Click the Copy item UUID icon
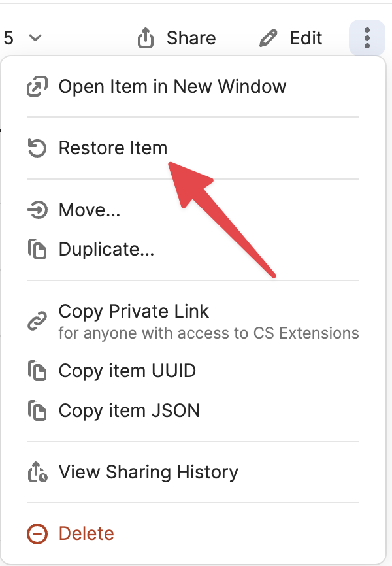This screenshot has width=392, height=566. pyautogui.click(x=37, y=372)
